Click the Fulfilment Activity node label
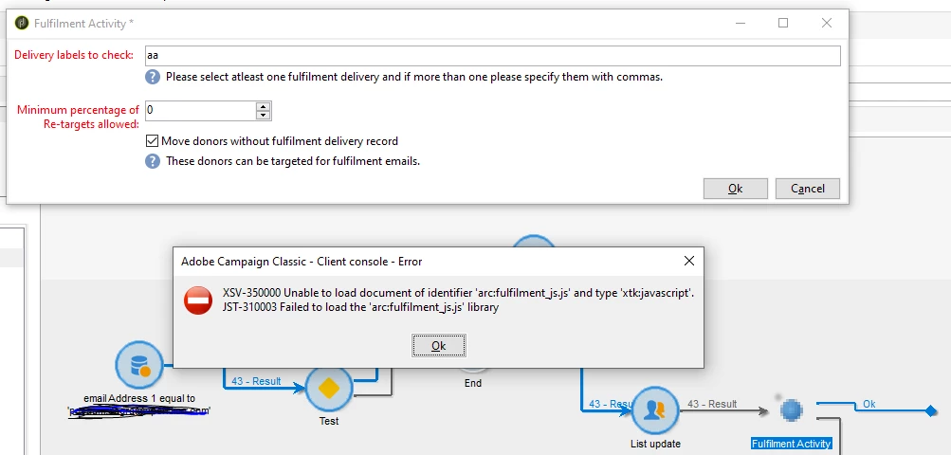This screenshot has height=455, width=951. click(x=791, y=444)
